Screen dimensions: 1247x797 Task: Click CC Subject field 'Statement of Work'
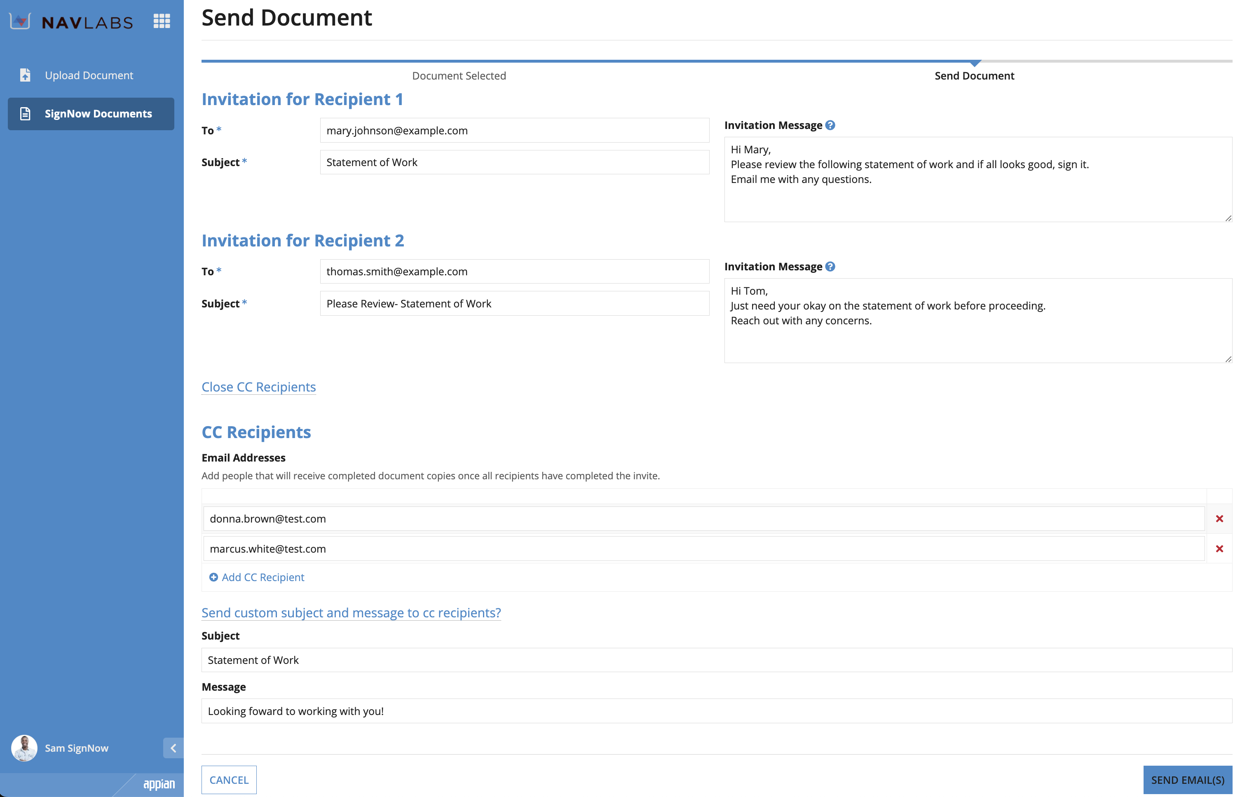(x=717, y=660)
